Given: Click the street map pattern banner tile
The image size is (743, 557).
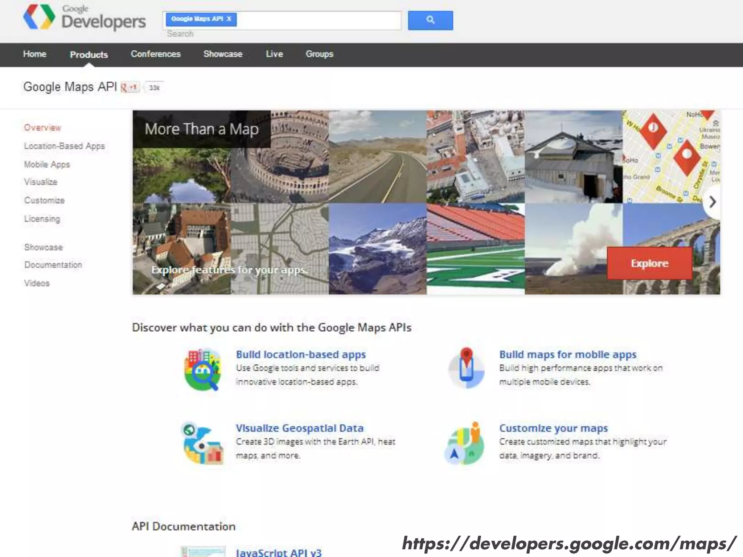Looking at the screenshot, I should [x=280, y=249].
